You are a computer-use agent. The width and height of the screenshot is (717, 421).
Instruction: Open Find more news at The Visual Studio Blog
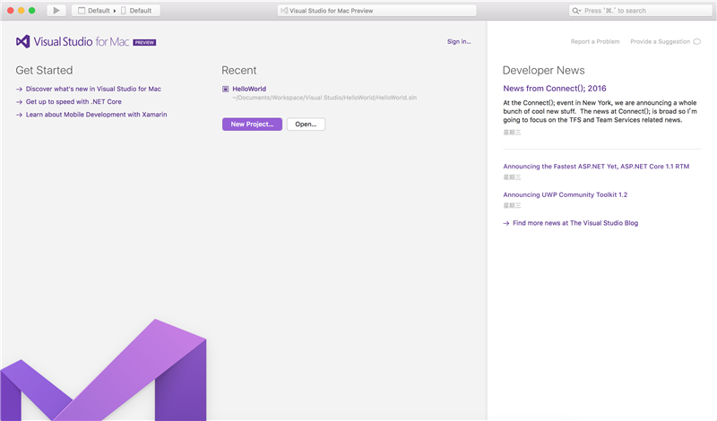[575, 223]
